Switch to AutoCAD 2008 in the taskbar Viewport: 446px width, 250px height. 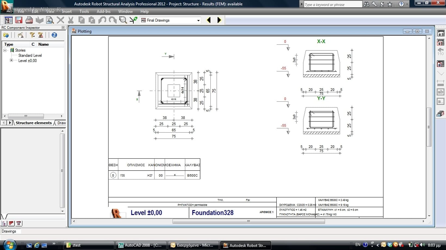(140, 245)
